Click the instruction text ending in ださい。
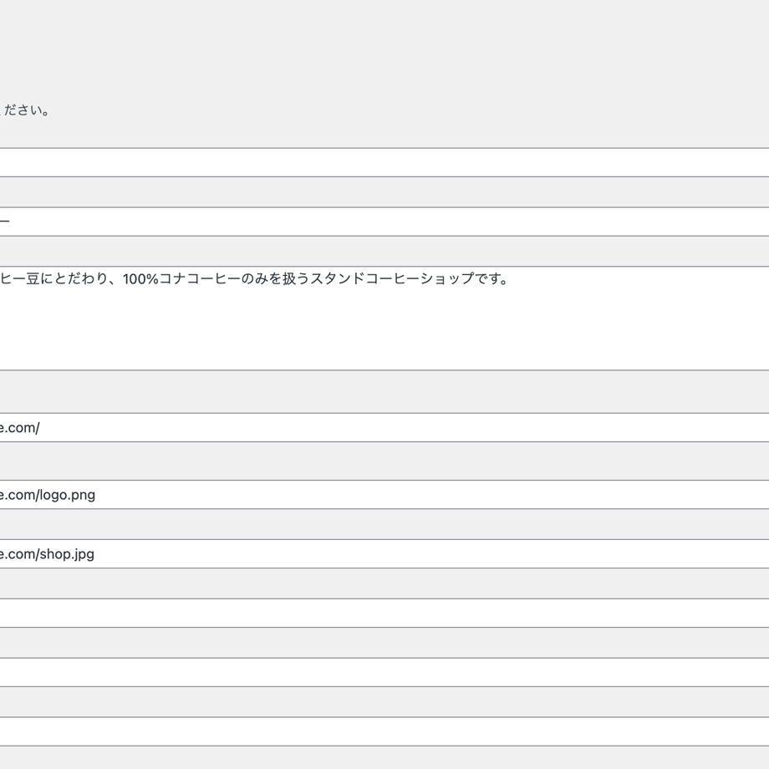Viewport: 769px width, 769px height. pos(24,110)
